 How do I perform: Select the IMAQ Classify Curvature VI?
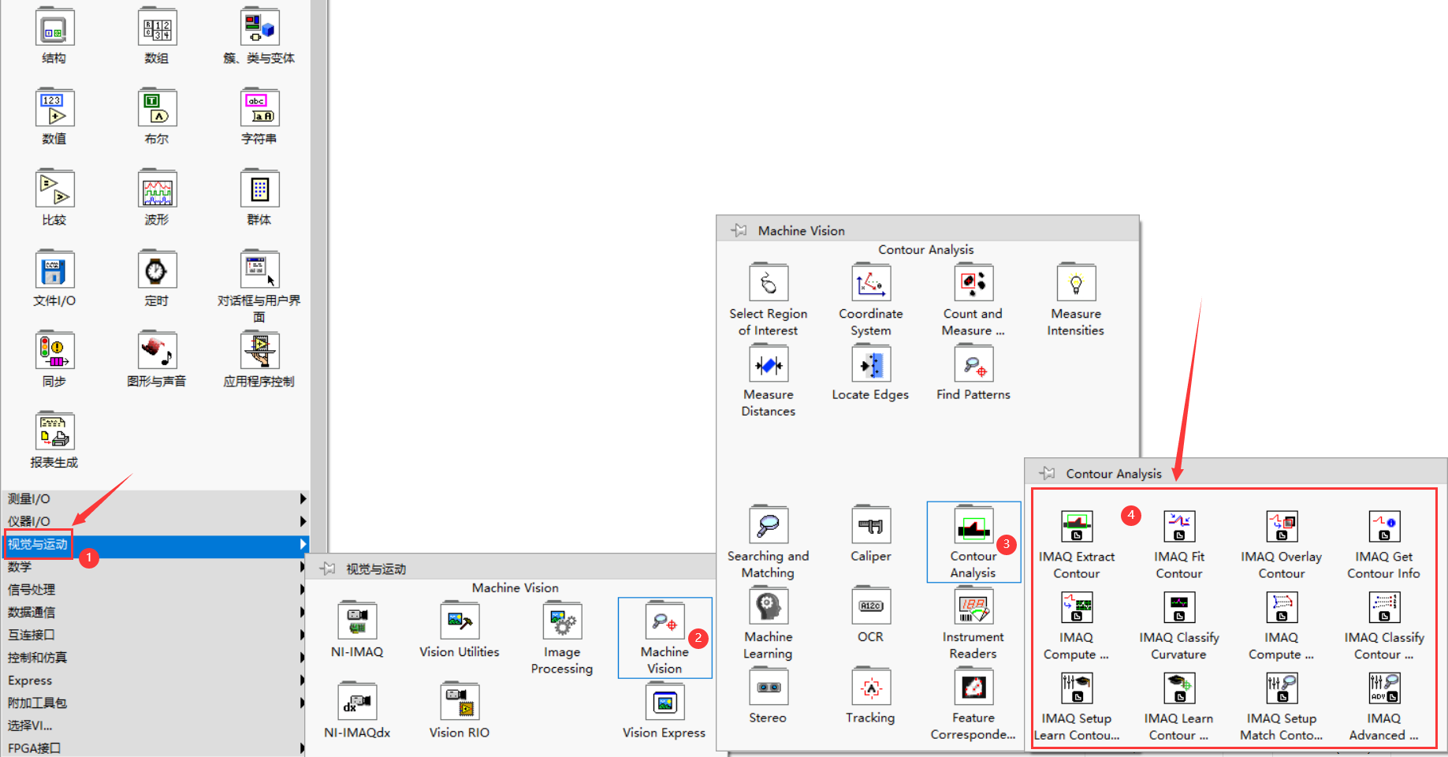click(1179, 607)
